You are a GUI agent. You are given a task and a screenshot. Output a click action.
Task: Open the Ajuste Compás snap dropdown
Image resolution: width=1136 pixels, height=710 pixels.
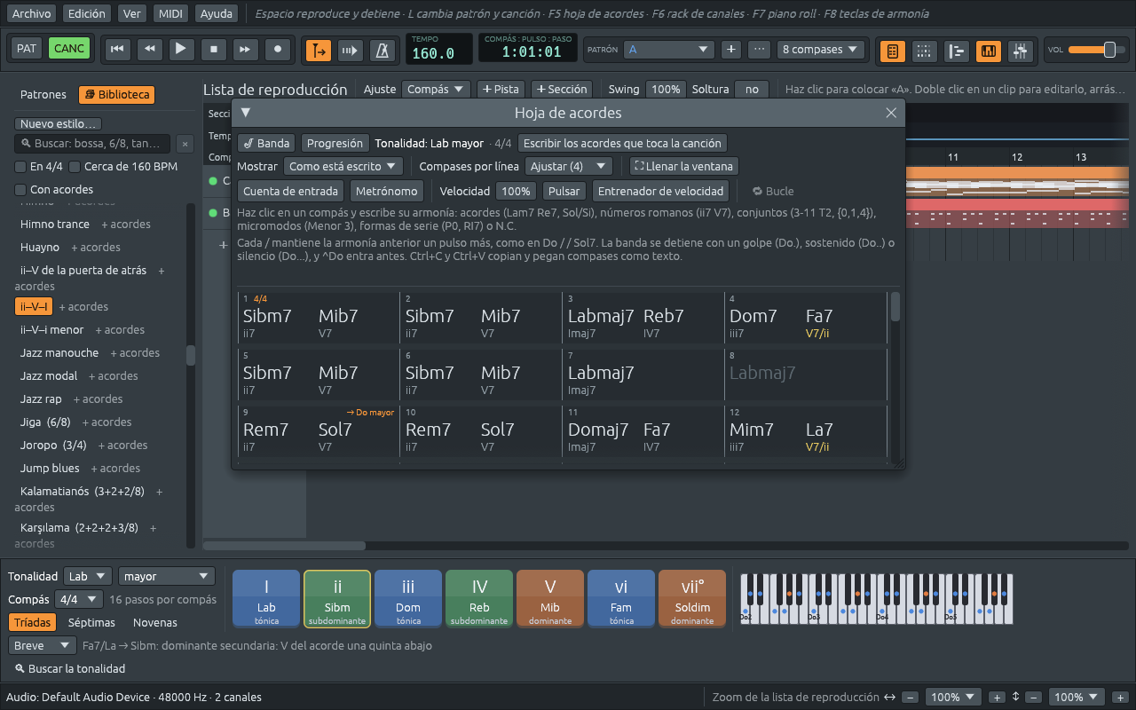(436, 89)
